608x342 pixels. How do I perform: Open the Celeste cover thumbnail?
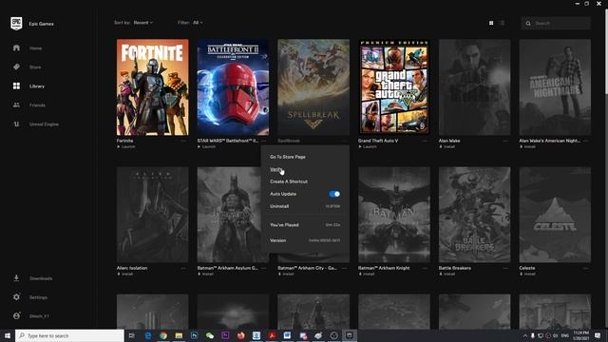click(555, 215)
